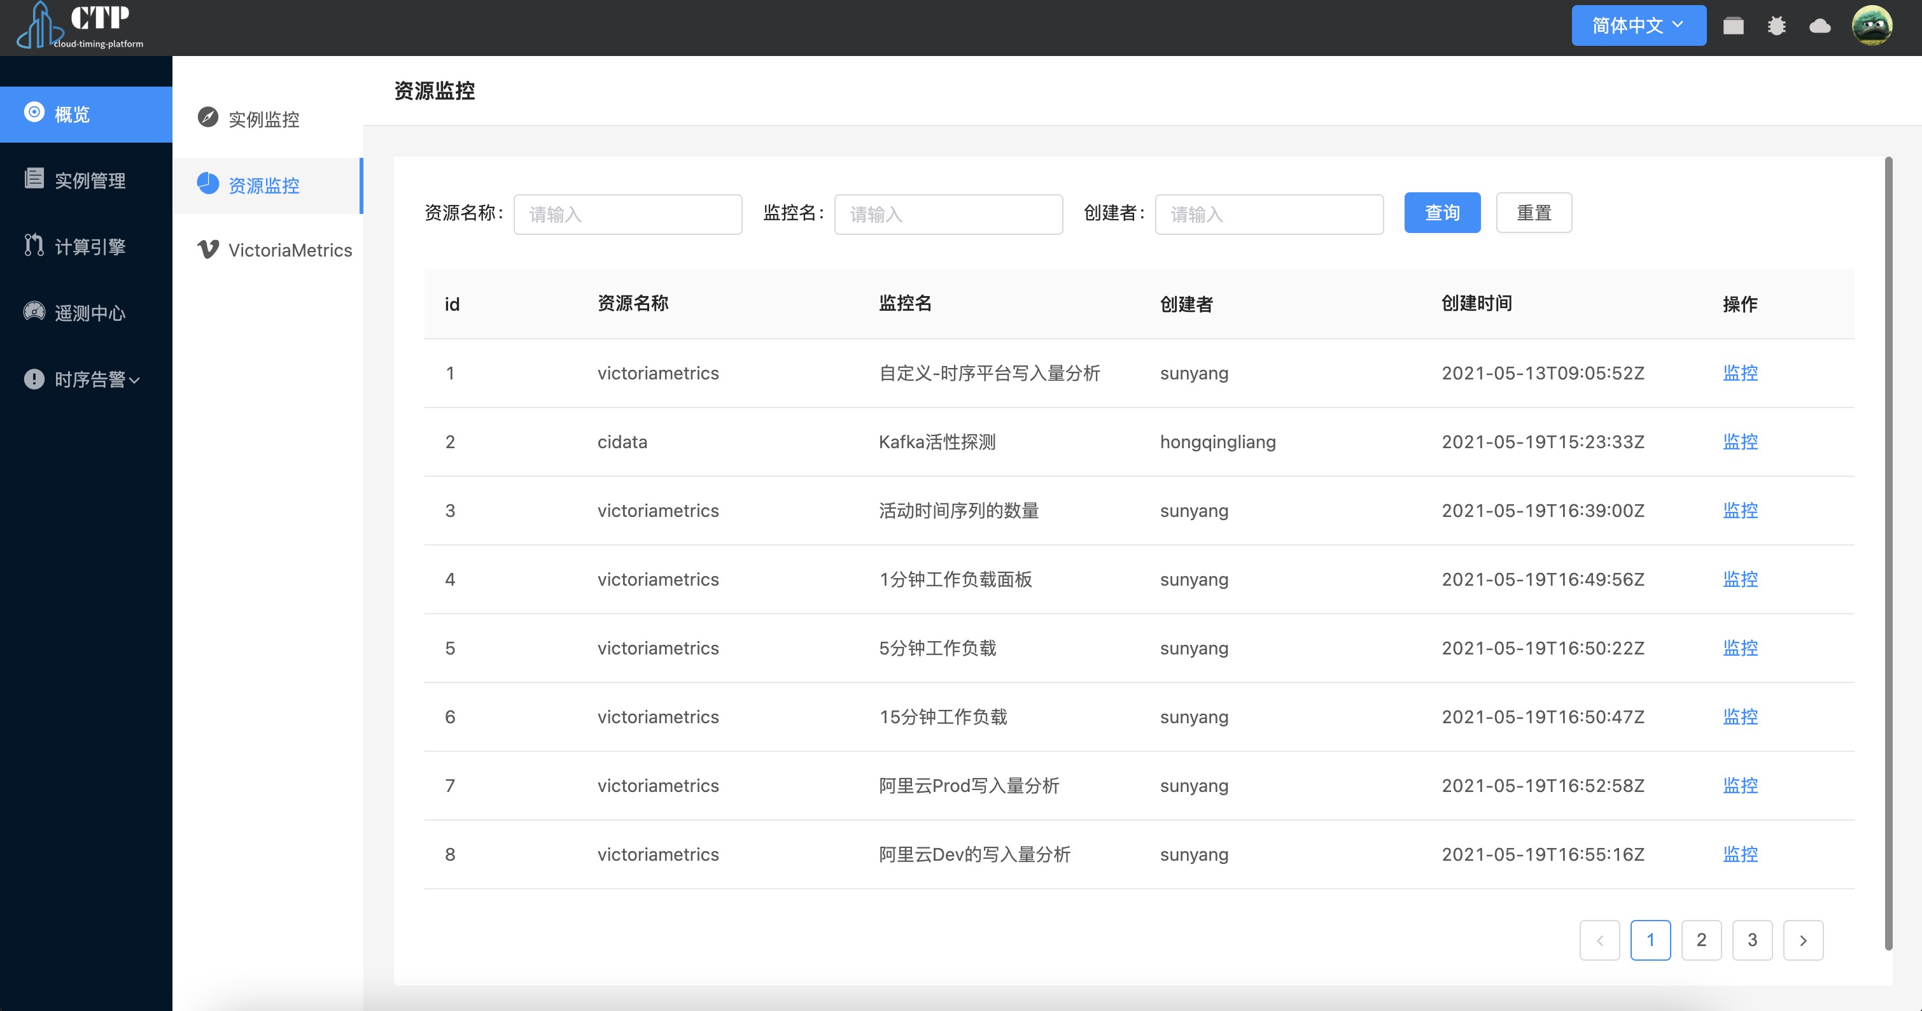Image resolution: width=1922 pixels, height=1011 pixels.
Task: Click the 重置 reset button
Action: 1534,213
